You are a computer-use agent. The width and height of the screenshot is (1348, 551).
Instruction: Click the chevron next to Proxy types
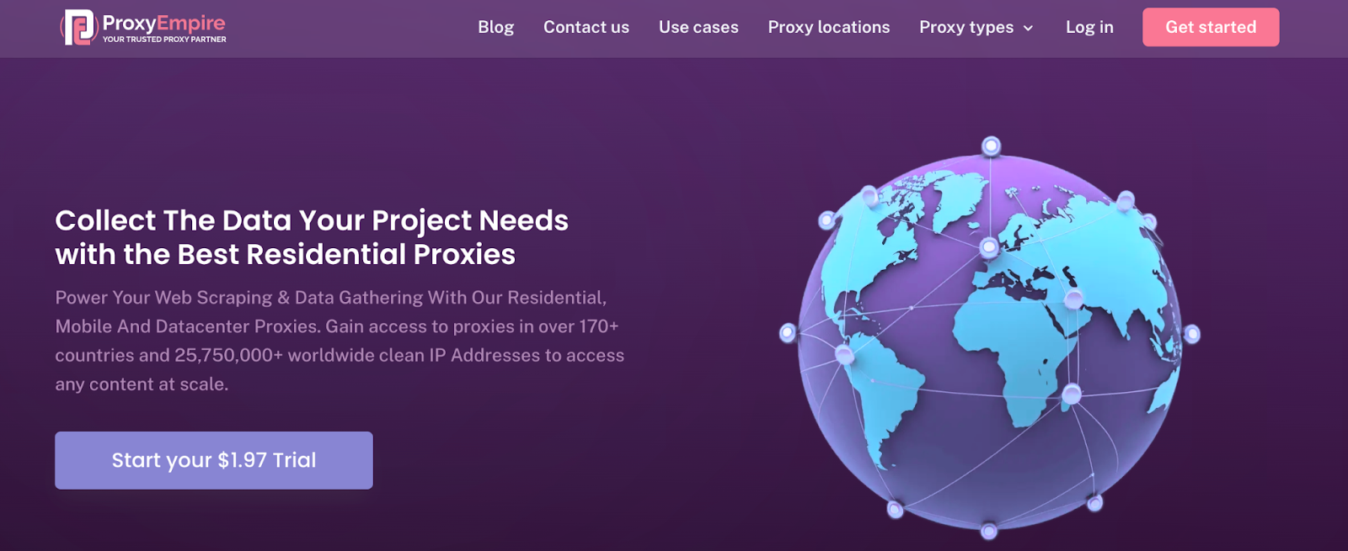(1028, 28)
